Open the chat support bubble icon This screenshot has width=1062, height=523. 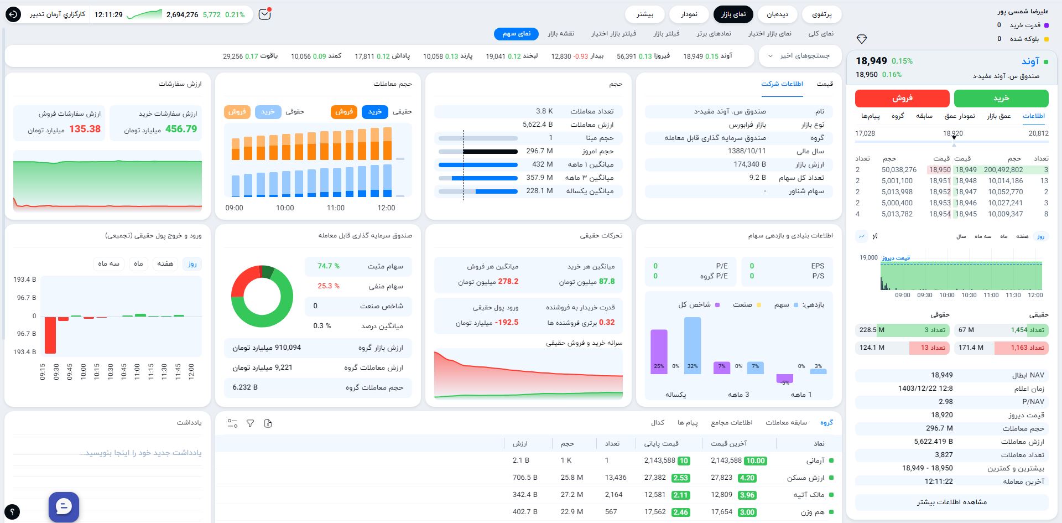click(64, 506)
